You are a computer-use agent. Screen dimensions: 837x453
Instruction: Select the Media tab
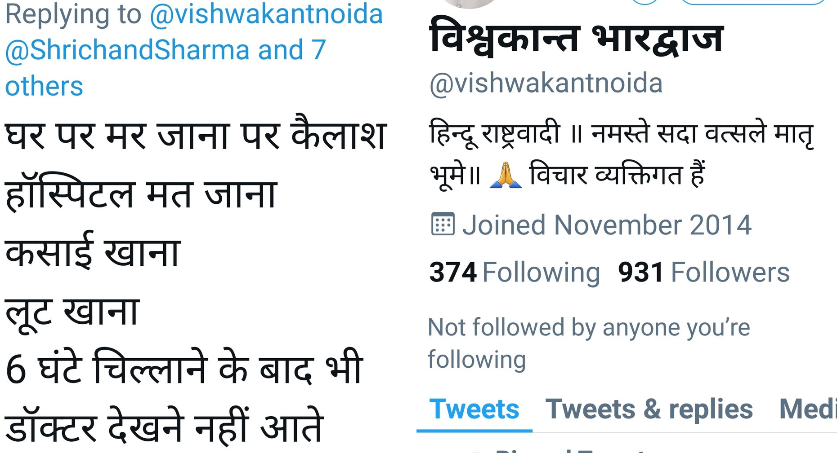coord(808,409)
